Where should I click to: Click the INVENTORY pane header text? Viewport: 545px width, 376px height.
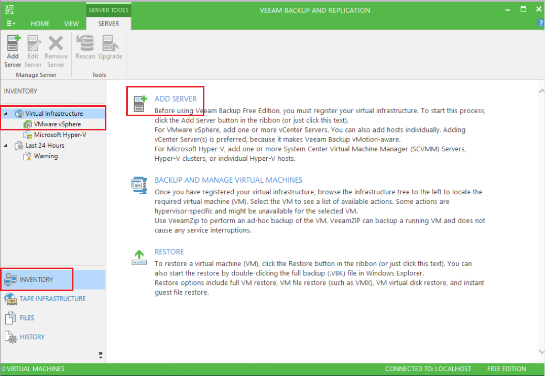click(20, 91)
